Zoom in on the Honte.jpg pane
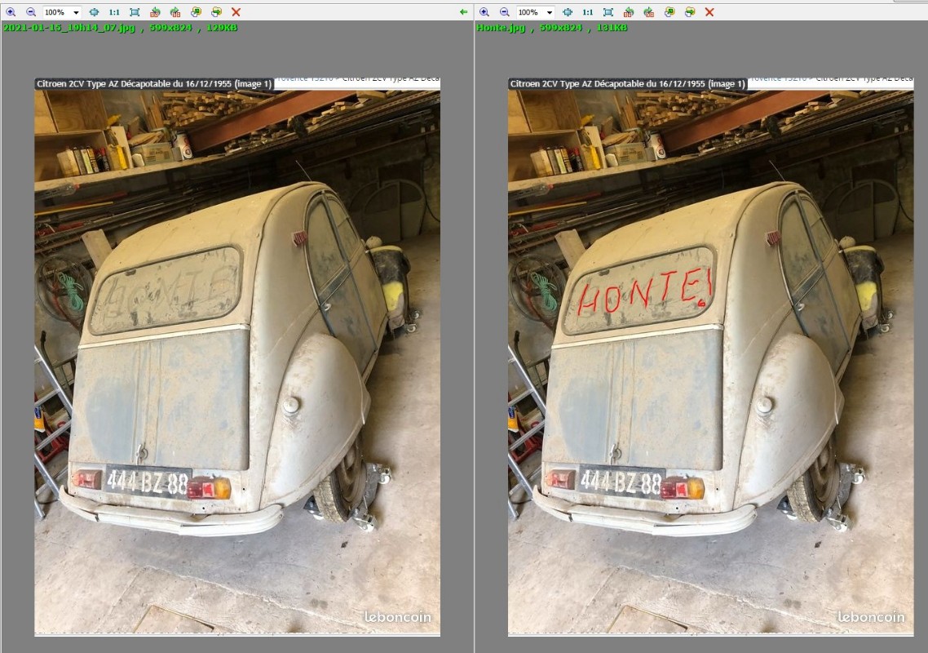928x653 pixels. click(x=484, y=12)
